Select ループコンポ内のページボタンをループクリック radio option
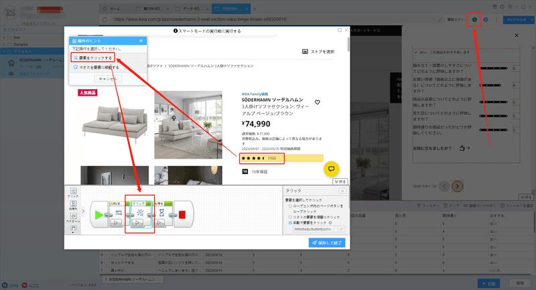Viewport: 536px width, 290px height. tap(290, 206)
